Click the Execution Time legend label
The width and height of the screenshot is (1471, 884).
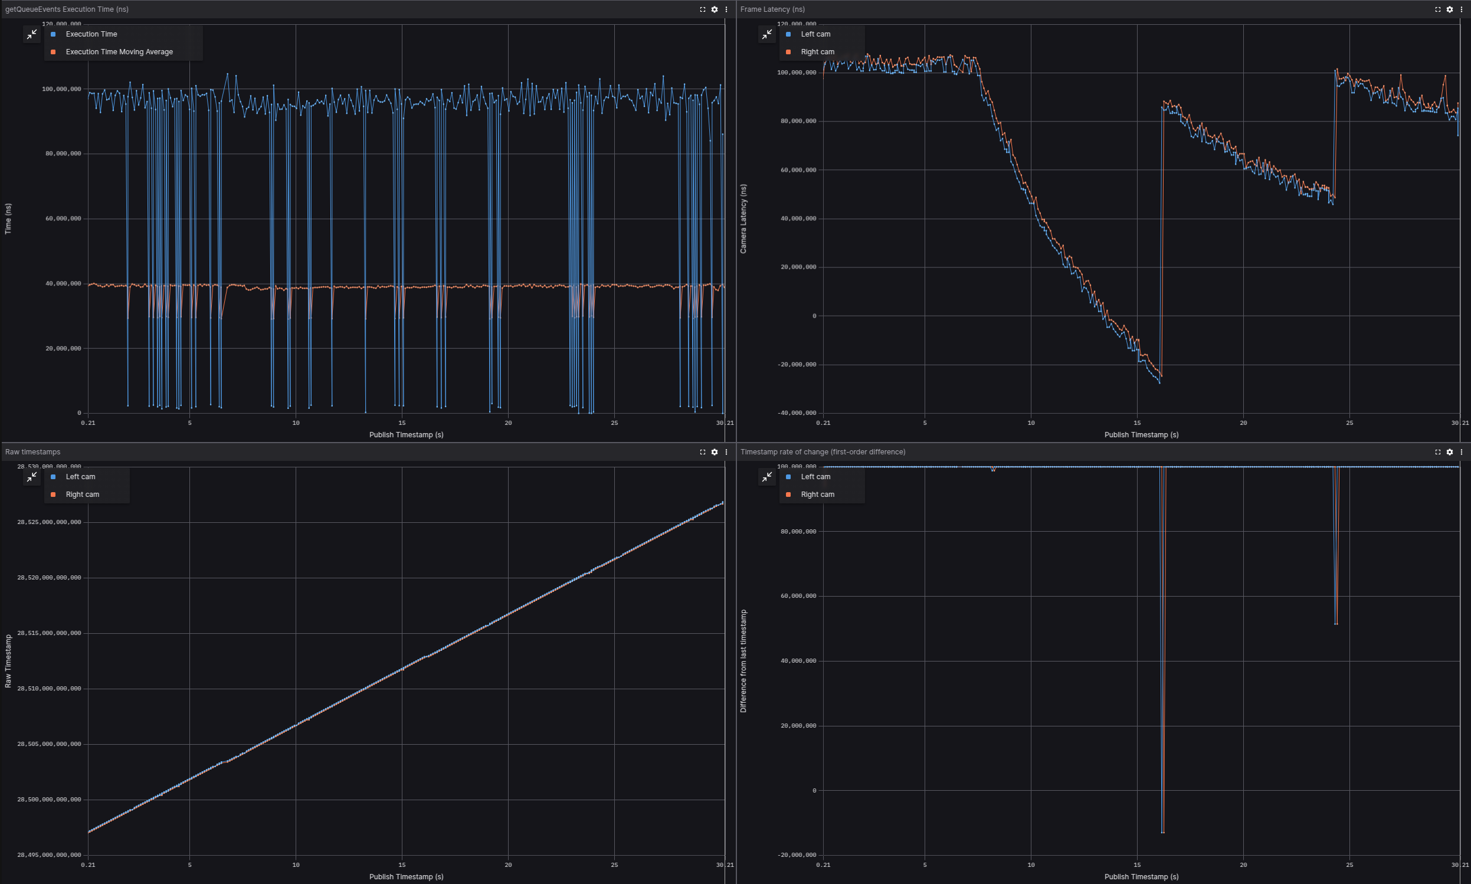pyautogui.click(x=91, y=34)
